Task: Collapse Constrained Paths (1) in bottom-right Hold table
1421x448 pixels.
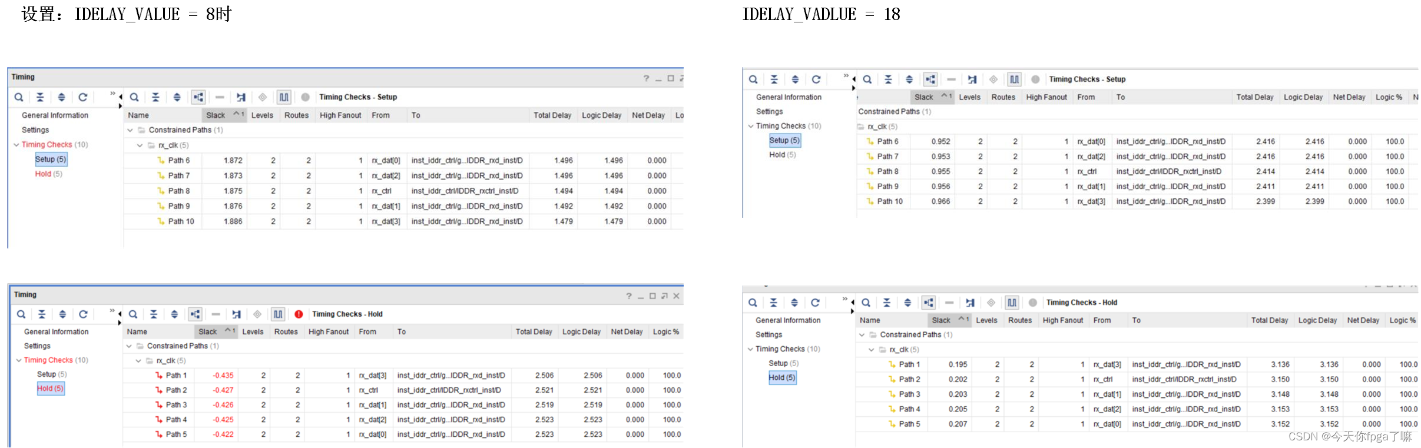Action: tap(862, 335)
